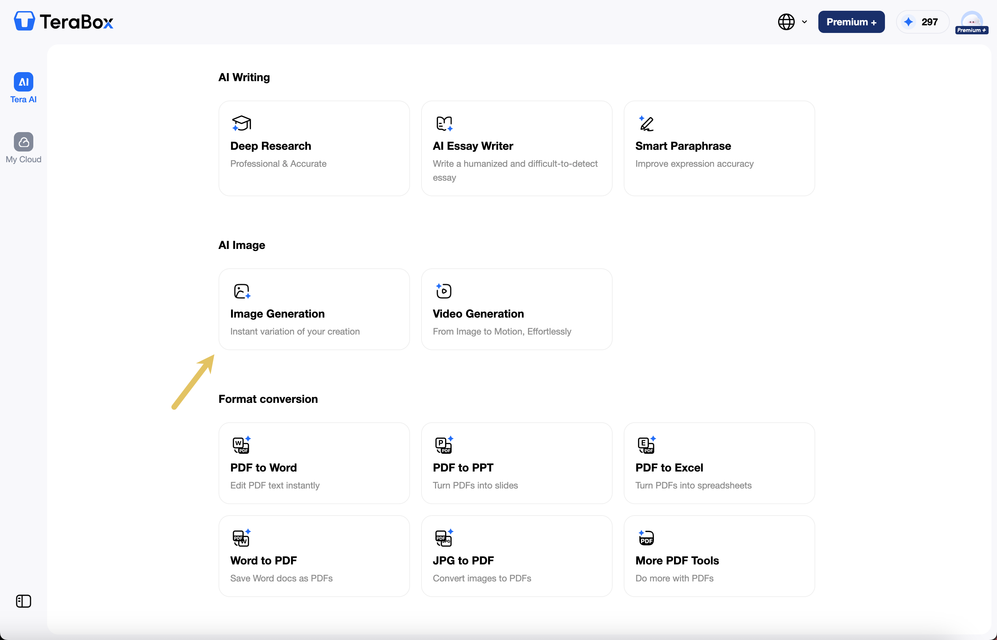Click 'Do more with PDFs' text

coord(674,579)
